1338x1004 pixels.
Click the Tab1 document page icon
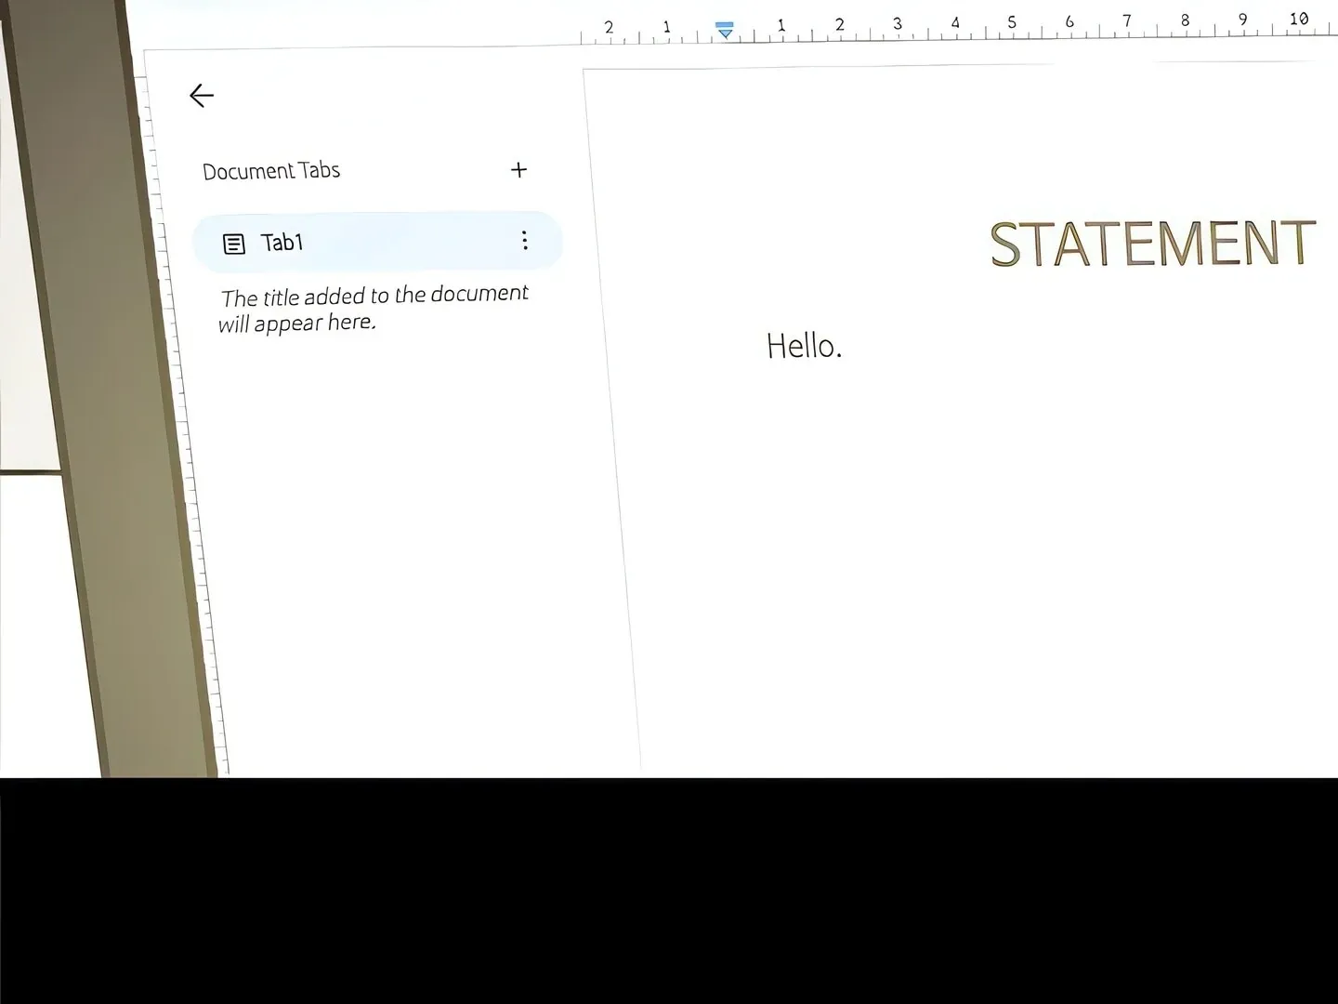point(234,244)
